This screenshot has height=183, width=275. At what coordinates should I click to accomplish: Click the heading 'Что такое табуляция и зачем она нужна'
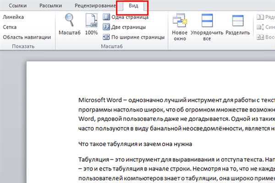pyautogui.click(x=135, y=144)
